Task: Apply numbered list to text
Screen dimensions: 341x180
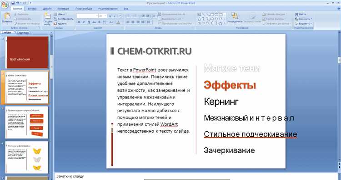Action: (135, 16)
